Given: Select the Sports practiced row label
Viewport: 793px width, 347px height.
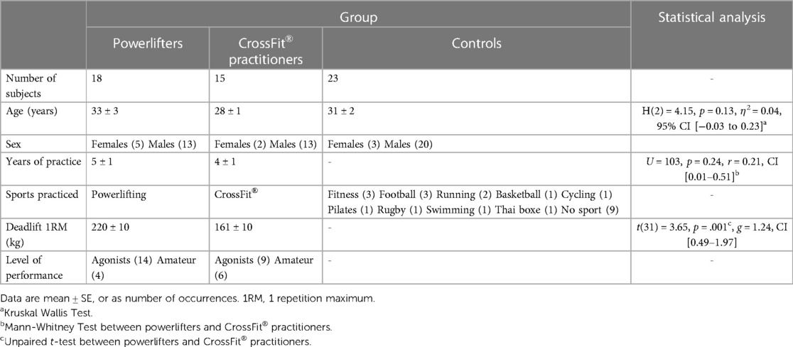Looking at the screenshot, I should 41,195.
